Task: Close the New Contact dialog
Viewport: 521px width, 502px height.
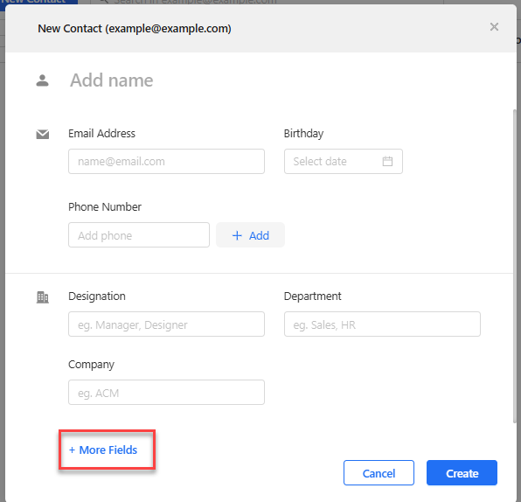Action: point(494,27)
